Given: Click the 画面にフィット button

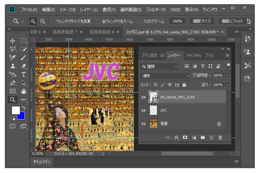Looking at the screenshot, I should 232,21.
